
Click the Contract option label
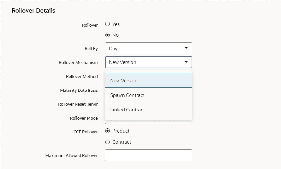pyautogui.click(x=122, y=142)
